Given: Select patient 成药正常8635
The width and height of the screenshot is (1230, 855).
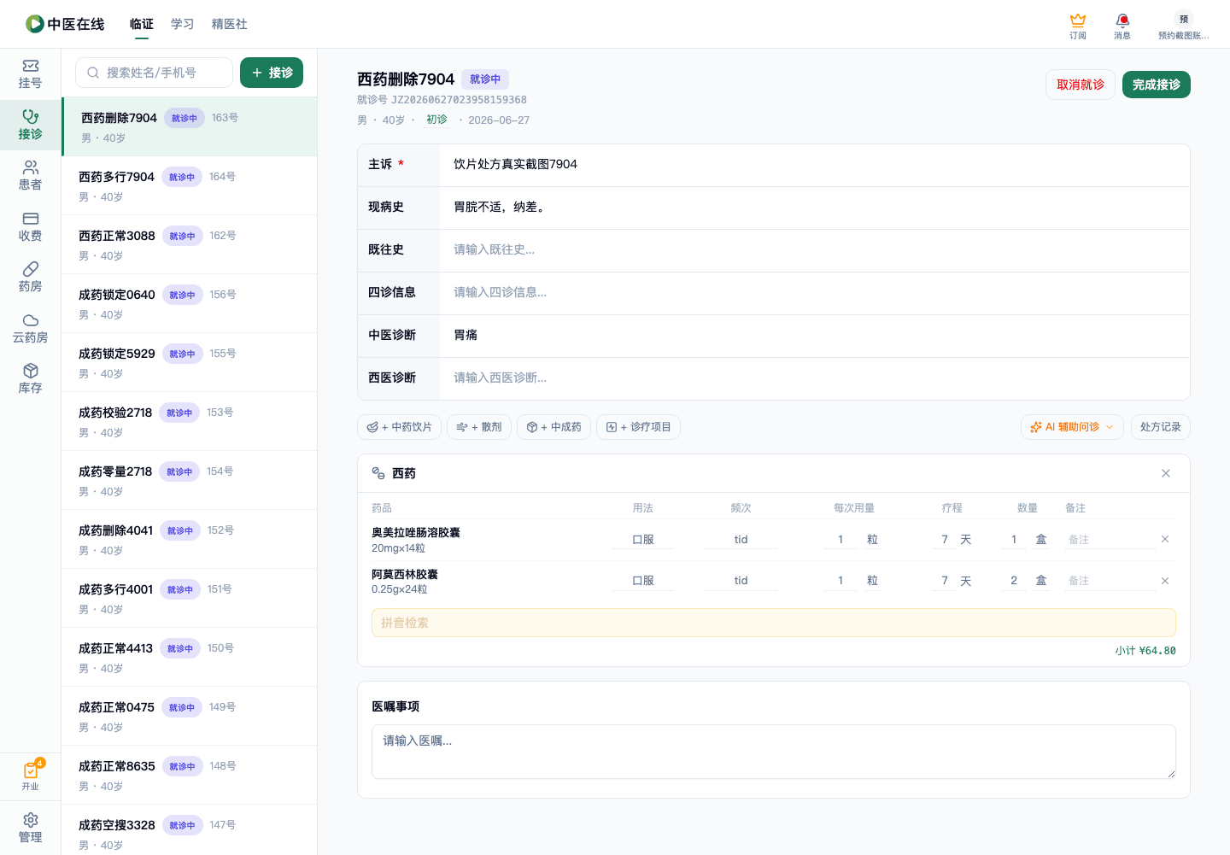Looking at the screenshot, I should coord(189,775).
